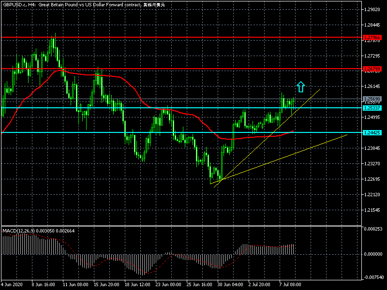The image size is (387, 290).
Task: Select the upper red horizontal resistance line
Action: point(181,38)
